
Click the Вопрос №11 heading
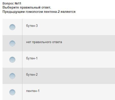pos(12,4)
